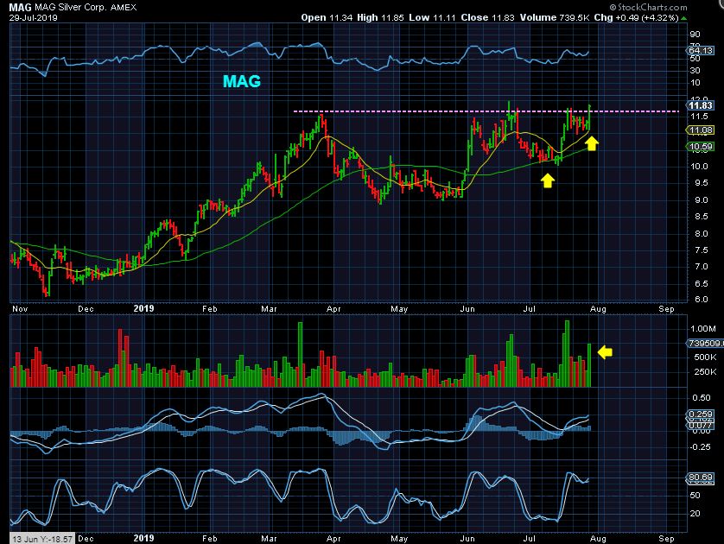This screenshot has height=544, width=724.
Task: Click the Jun label on the time axis
Action: pyautogui.click(x=467, y=307)
